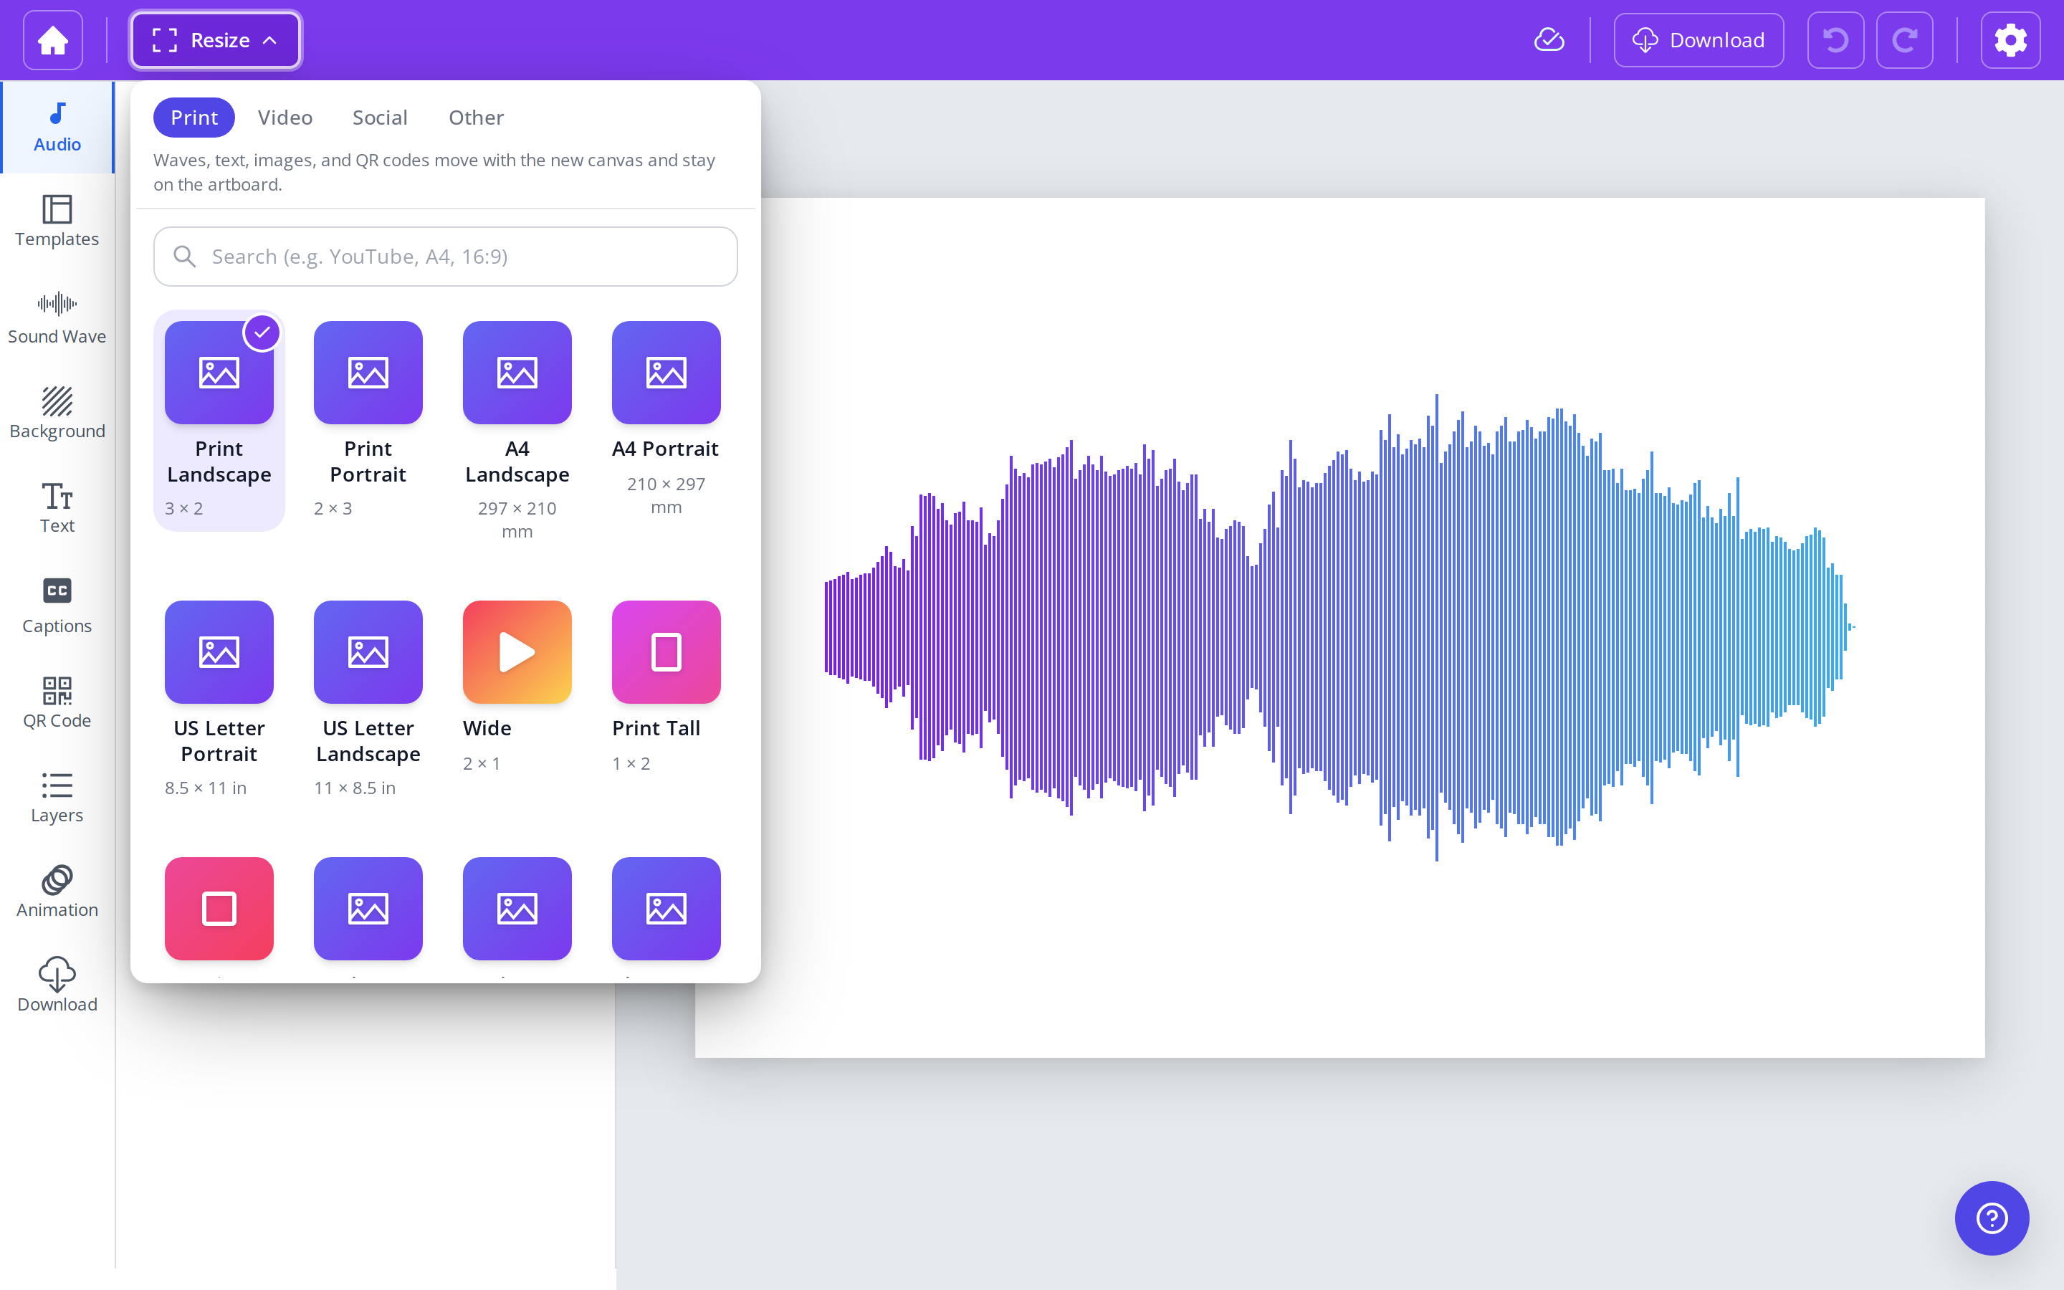Open the Audio panel in the sidebar
The height and width of the screenshot is (1290, 2064).
[x=57, y=128]
